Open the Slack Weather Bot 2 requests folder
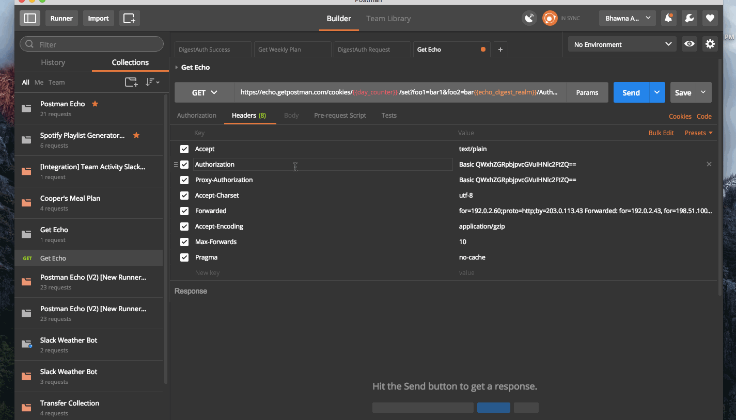 point(26,345)
